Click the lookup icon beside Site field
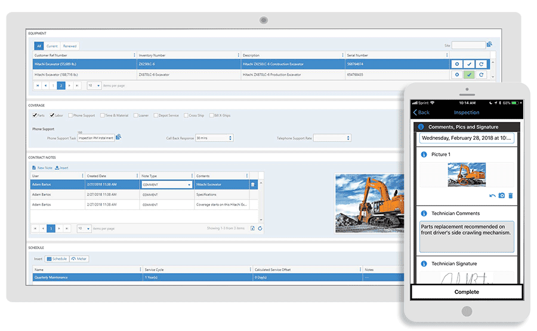Viewport: 537px width, 331px height. (x=489, y=45)
